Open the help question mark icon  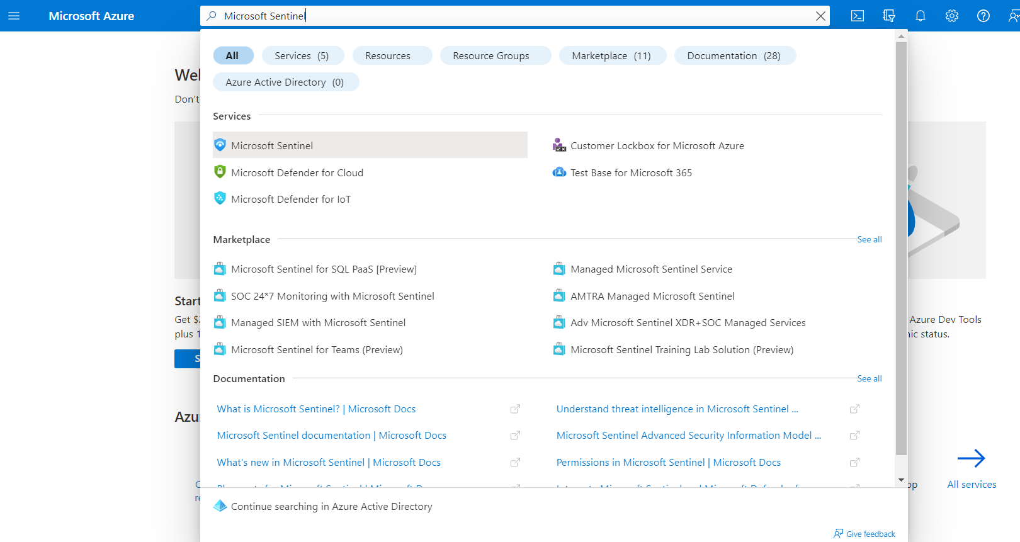point(983,16)
